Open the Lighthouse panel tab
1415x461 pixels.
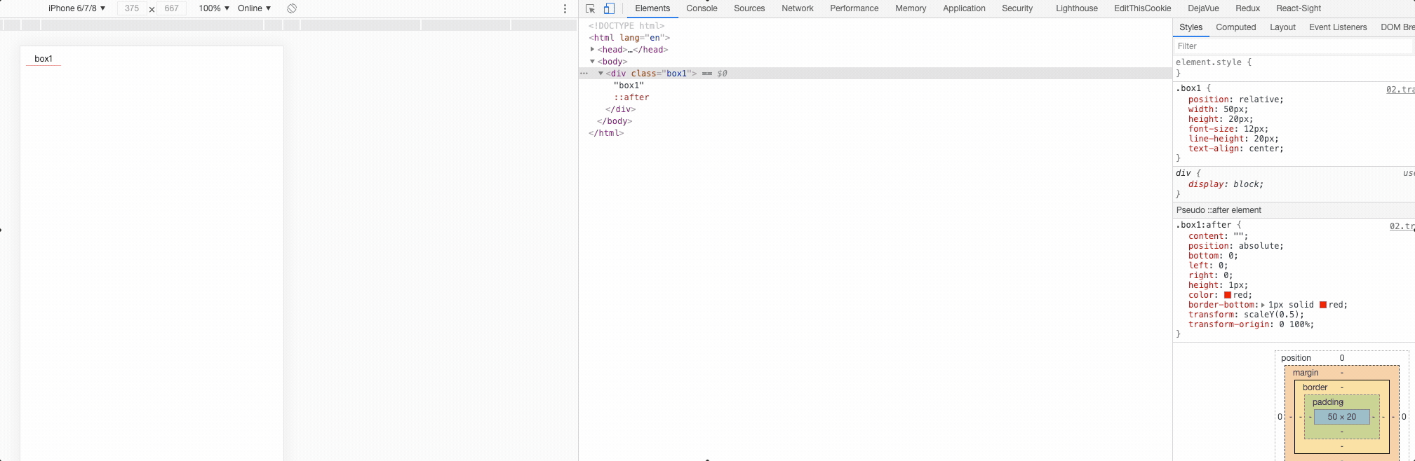pos(1076,8)
